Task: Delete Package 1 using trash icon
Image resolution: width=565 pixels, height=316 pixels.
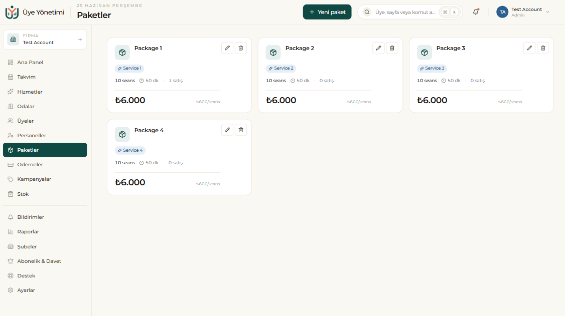Action: pyautogui.click(x=241, y=48)
